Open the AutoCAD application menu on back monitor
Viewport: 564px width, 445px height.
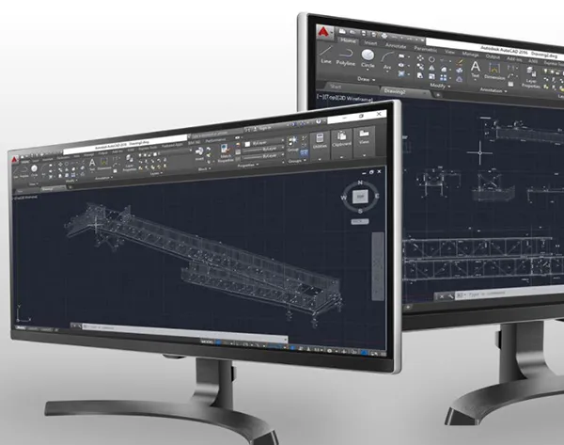click(x=325, y=33)
